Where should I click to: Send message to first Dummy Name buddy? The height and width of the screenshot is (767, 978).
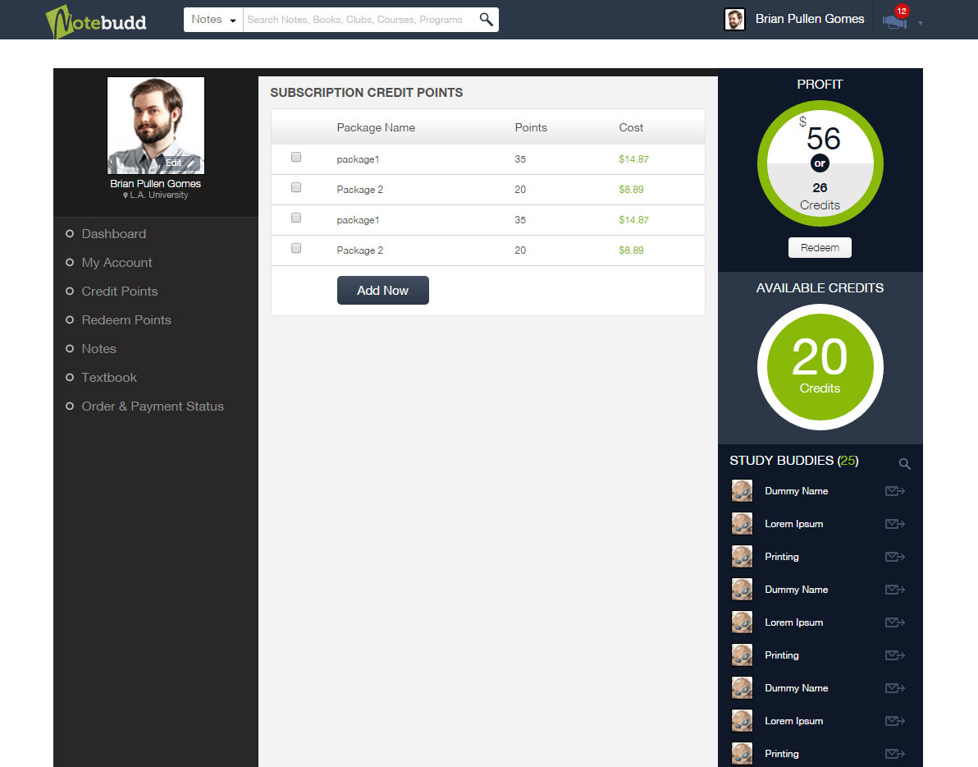(x=894, y=491)
